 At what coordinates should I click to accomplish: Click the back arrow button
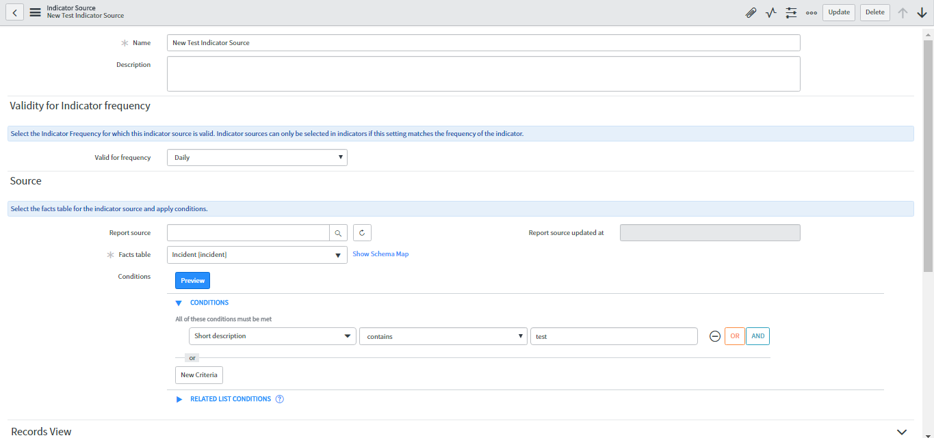pyautogui.click(x=15, y=12)
